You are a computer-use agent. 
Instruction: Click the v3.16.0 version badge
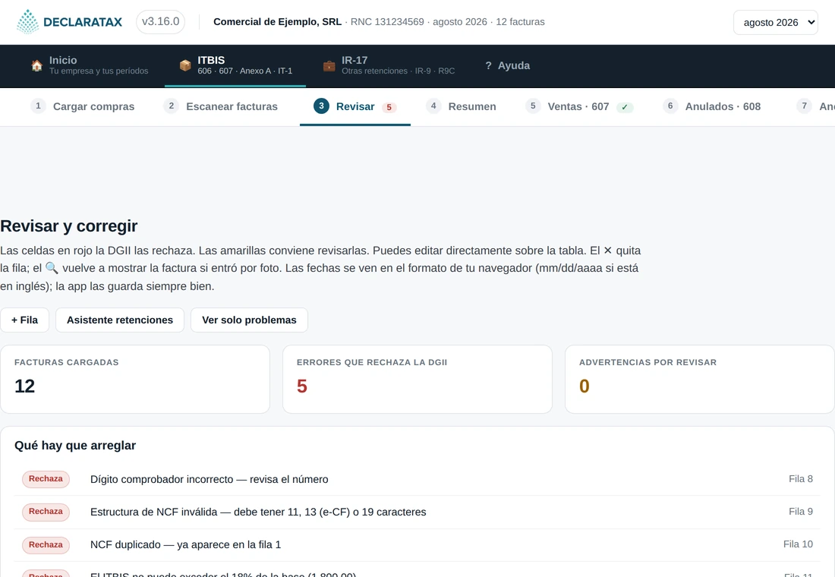(160, 22)
